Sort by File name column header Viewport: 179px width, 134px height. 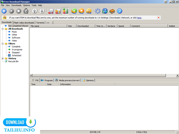click(48, 26)
